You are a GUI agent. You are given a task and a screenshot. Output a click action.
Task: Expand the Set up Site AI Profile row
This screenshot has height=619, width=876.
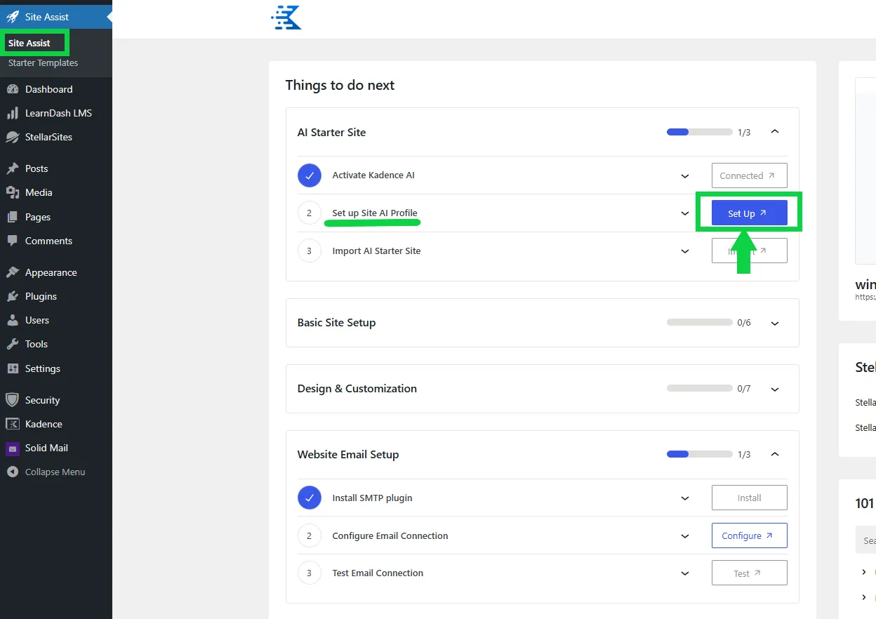pyautogui.click(x=685, y=213)
